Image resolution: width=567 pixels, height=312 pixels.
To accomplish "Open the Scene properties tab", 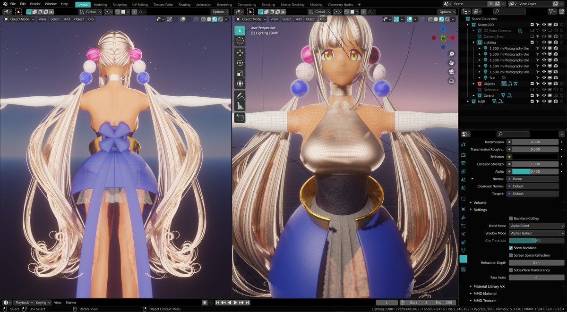I will [x=463, y=180].
